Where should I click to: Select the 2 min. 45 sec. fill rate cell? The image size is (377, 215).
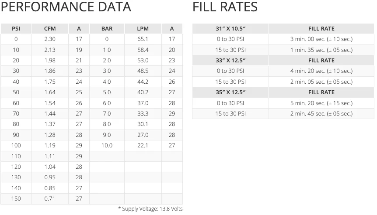click(321, 114)
